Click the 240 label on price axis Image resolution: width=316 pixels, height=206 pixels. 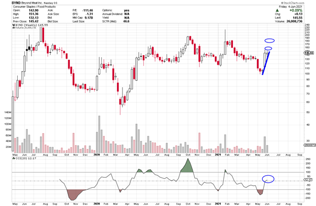[x=307, y=25]
